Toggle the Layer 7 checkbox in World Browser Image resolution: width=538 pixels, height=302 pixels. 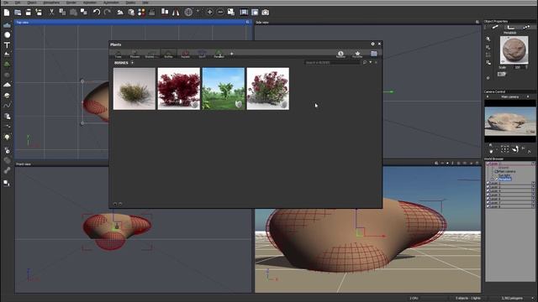[488, 202]
